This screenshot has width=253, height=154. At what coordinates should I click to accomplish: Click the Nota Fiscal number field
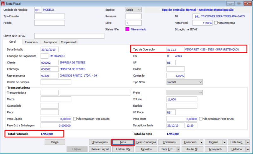pos(202,23)
